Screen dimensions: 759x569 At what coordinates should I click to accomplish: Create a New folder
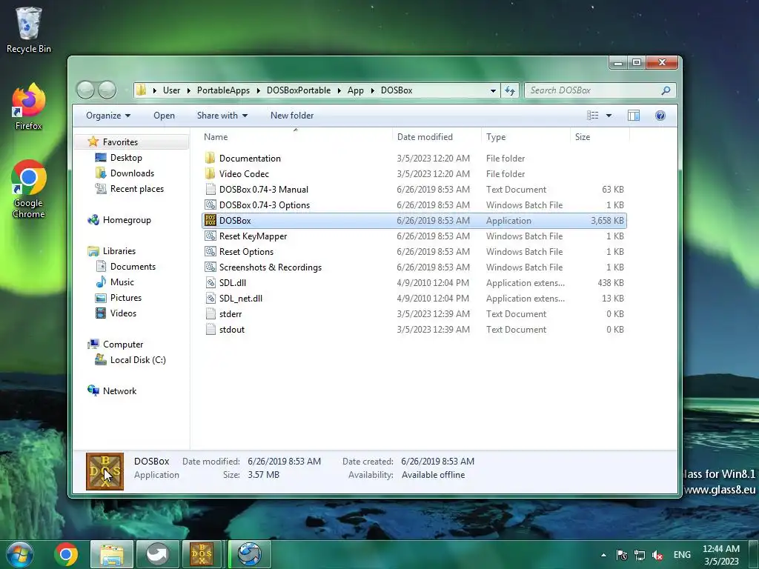coord(292,116)
